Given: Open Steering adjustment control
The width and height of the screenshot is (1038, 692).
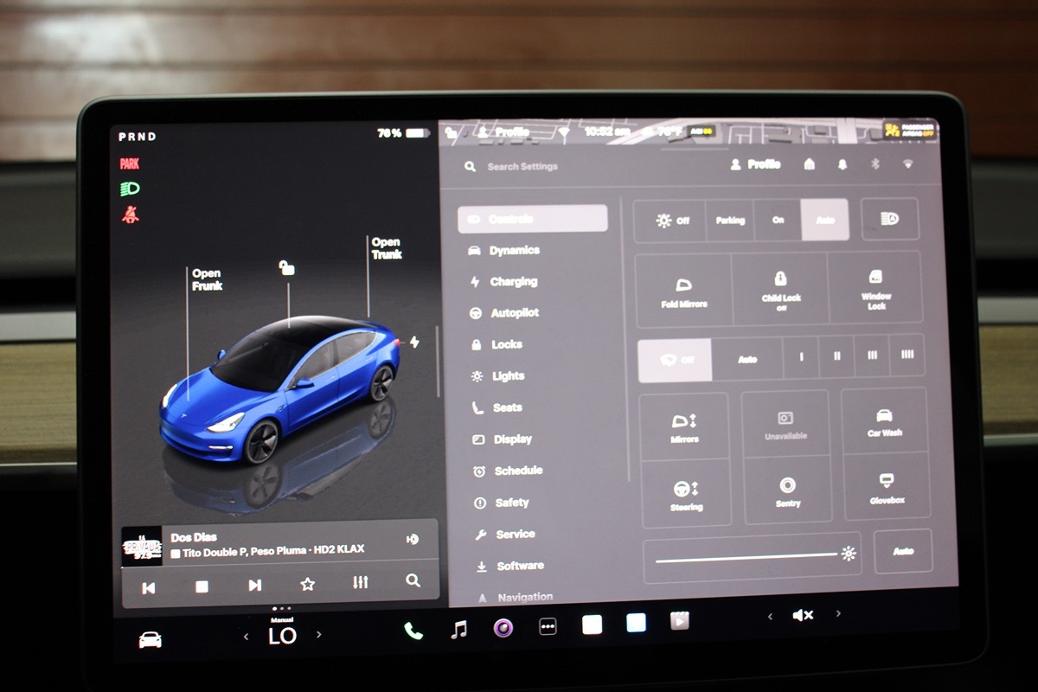Looking at the screenshot, I should (x=686, y=495).
